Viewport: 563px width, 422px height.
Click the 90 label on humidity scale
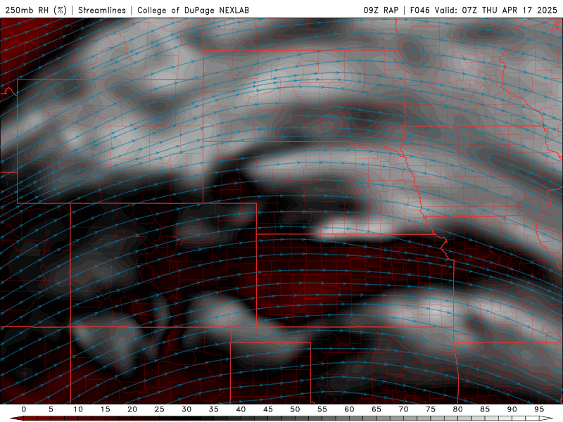pos(512,409)
